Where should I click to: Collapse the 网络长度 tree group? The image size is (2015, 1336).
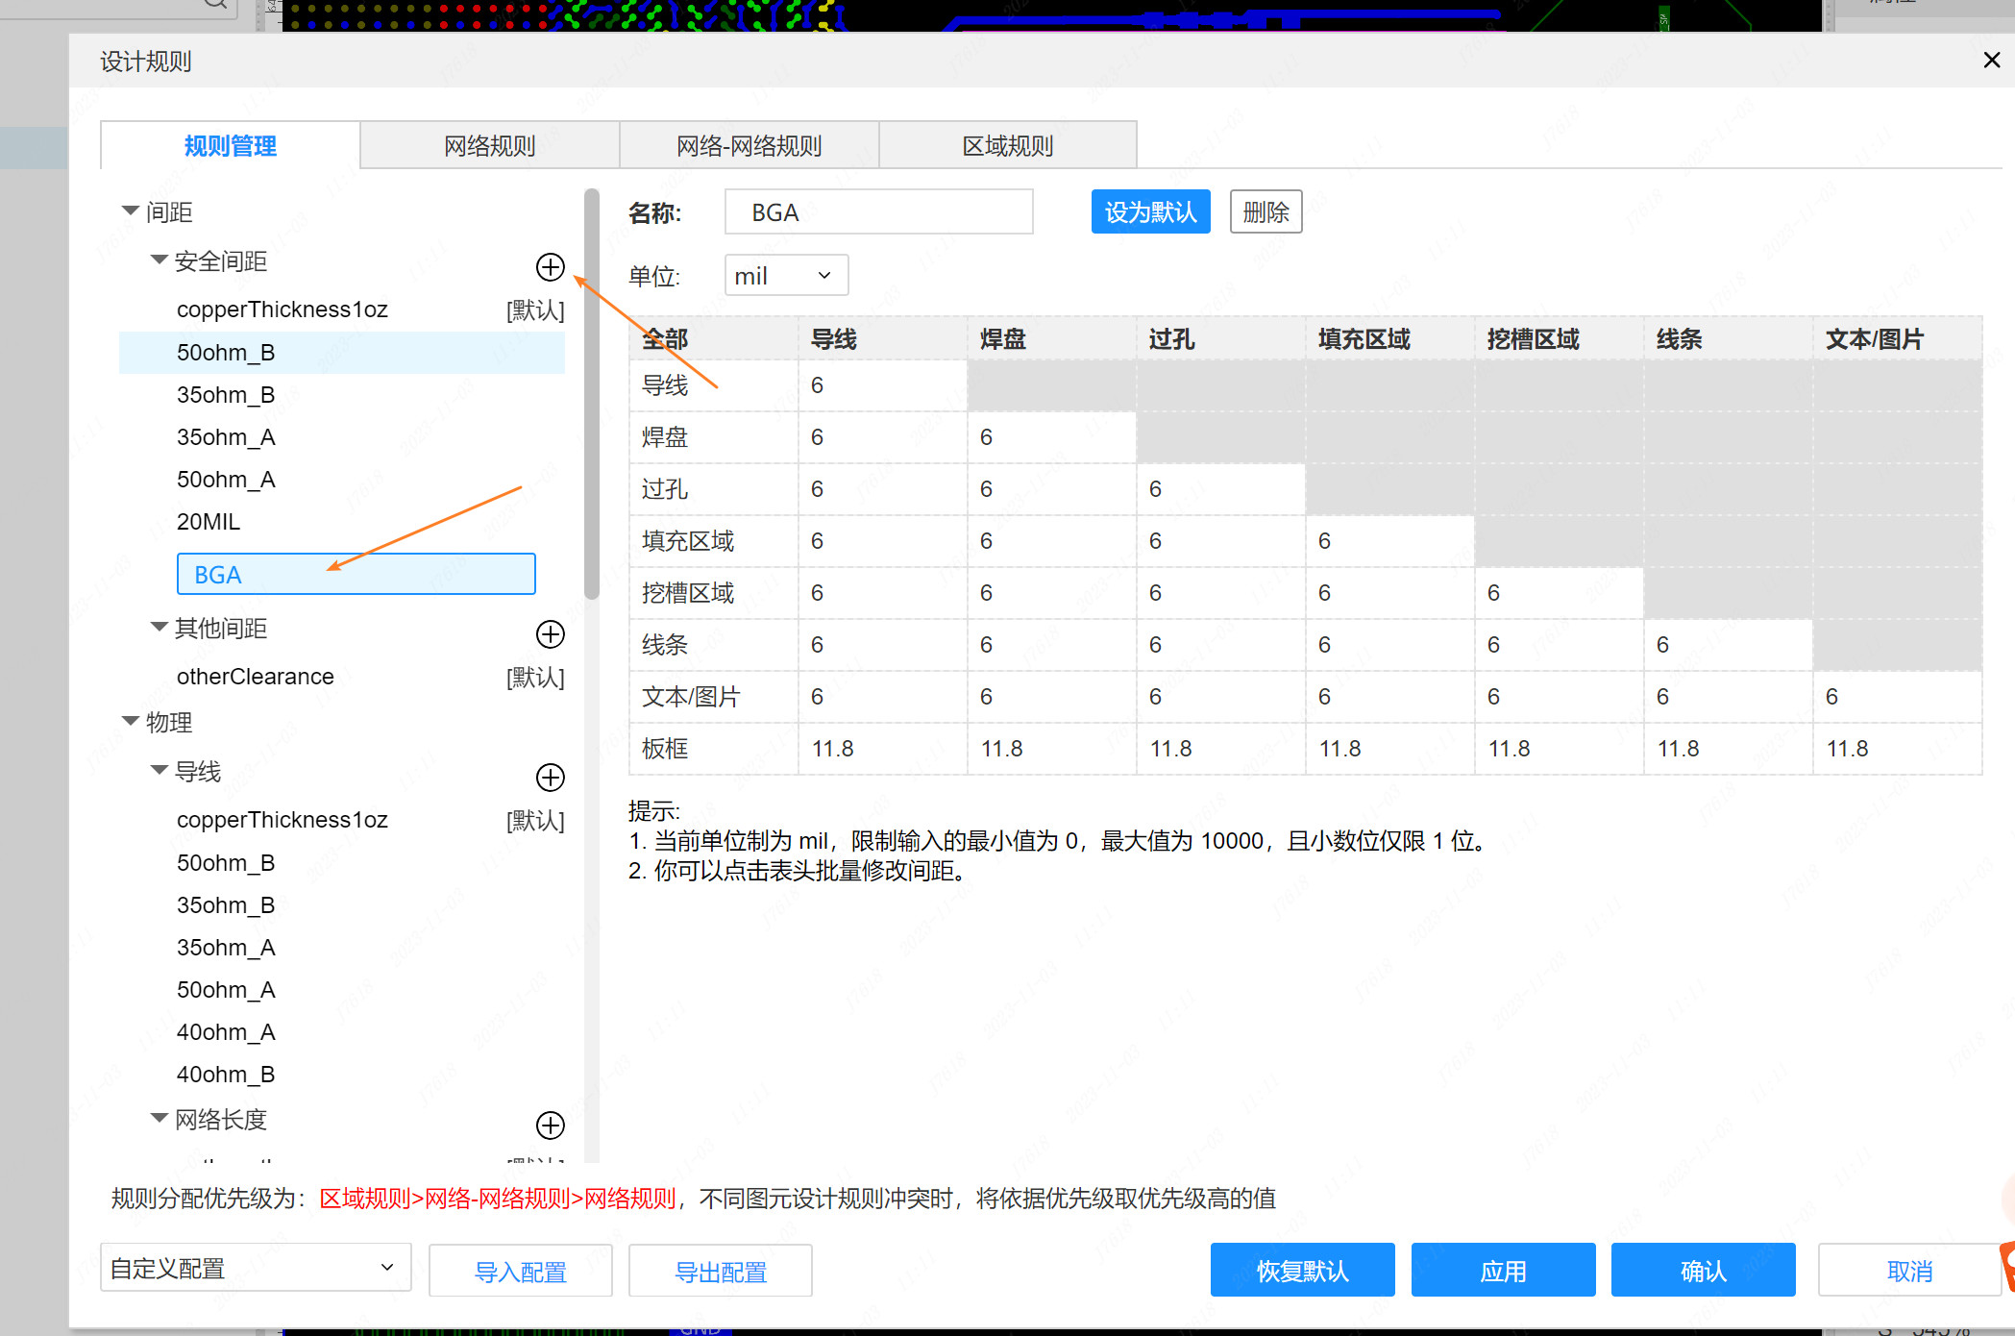160,1118
